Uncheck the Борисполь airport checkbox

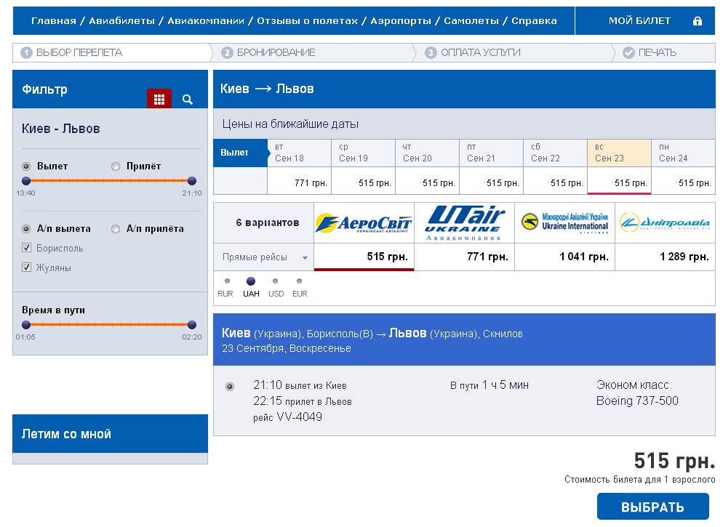coord(27,249)
